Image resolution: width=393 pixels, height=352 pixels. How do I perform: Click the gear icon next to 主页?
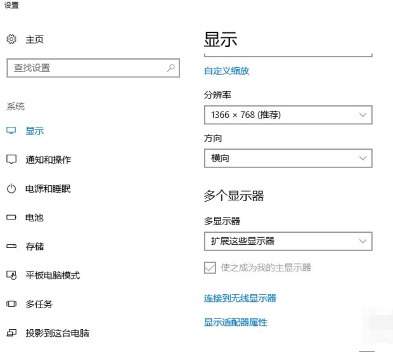[x=11, y=39]
